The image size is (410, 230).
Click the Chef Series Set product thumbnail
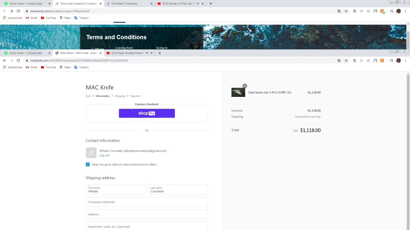(238, 92)
